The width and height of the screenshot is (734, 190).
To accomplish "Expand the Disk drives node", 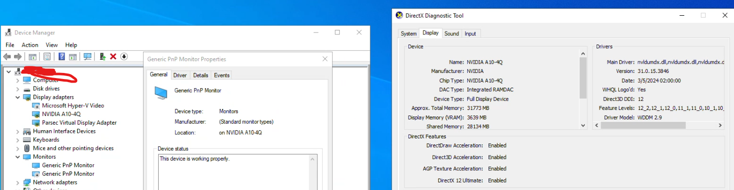I will 18,89.
